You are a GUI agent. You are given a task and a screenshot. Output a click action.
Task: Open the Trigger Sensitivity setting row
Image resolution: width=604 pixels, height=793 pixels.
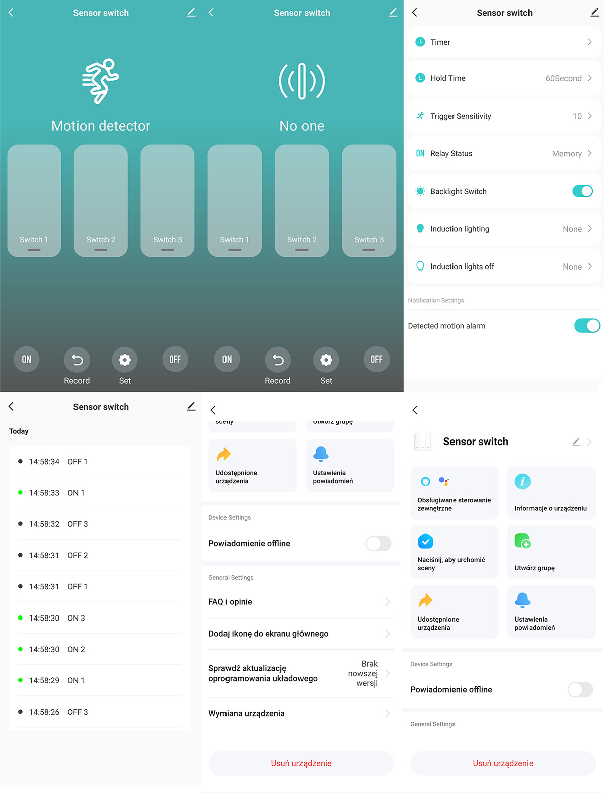(503, 116)
